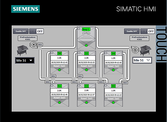Click the D01 diverter below silo 52

click(80, 76)
